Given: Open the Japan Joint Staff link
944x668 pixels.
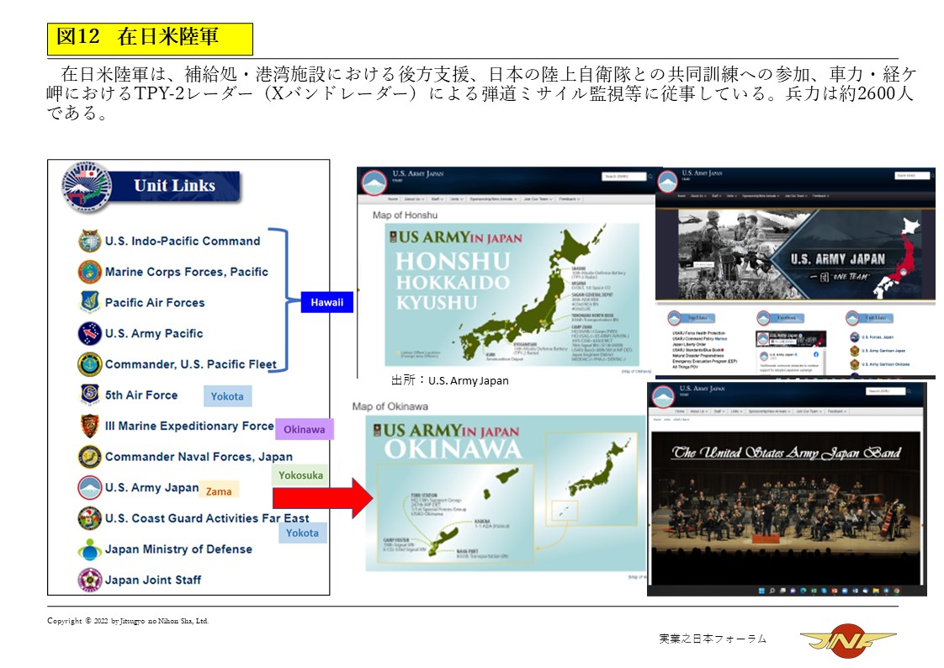Looking at the screenshot, I should 153,581.
